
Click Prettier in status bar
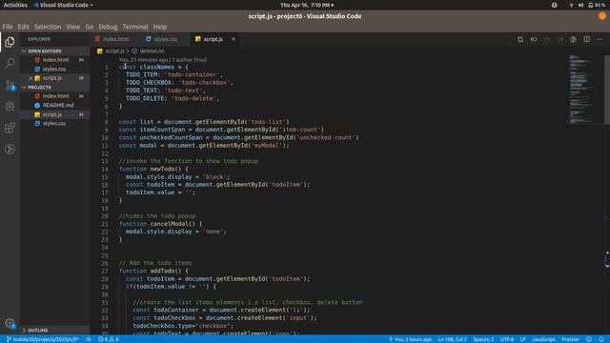tap(570, 339)
